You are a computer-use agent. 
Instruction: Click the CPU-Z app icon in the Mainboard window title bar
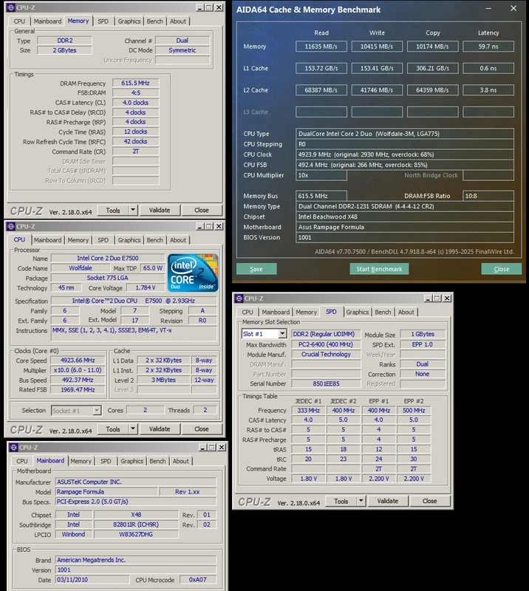(13, 447)
